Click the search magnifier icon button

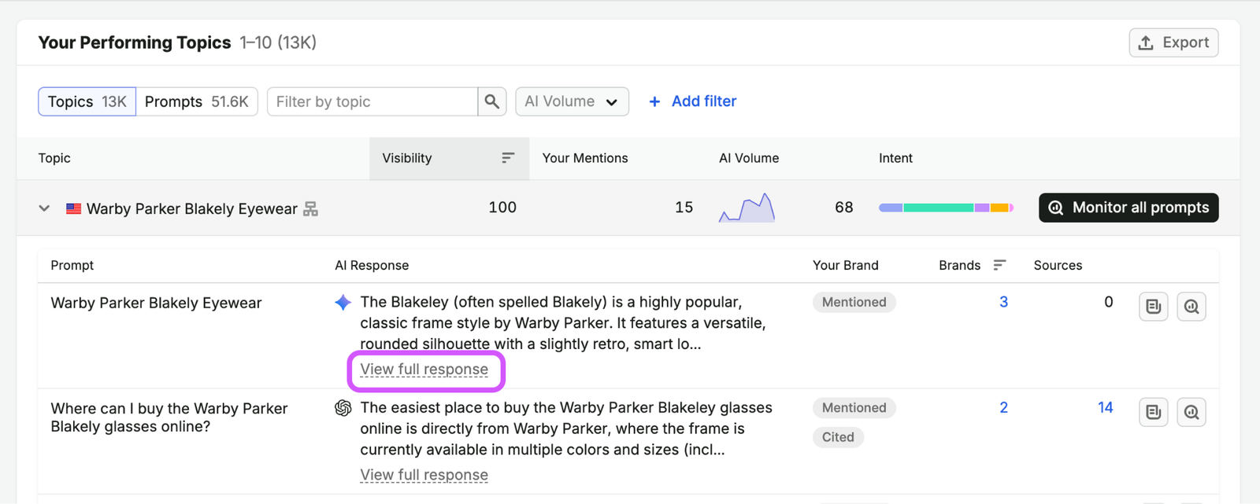click(492, 101)
